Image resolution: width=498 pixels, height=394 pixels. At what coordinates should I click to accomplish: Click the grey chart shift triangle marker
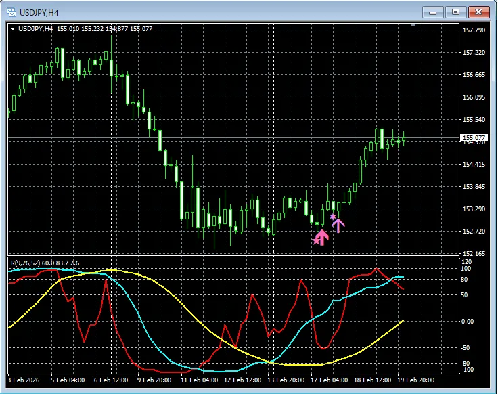tap(414, 26)
